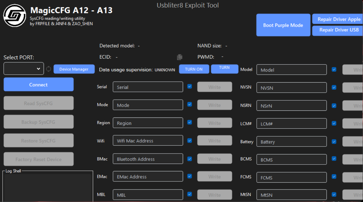
Task: Toggle the EMac checkbox
Action: coord(190,176)
